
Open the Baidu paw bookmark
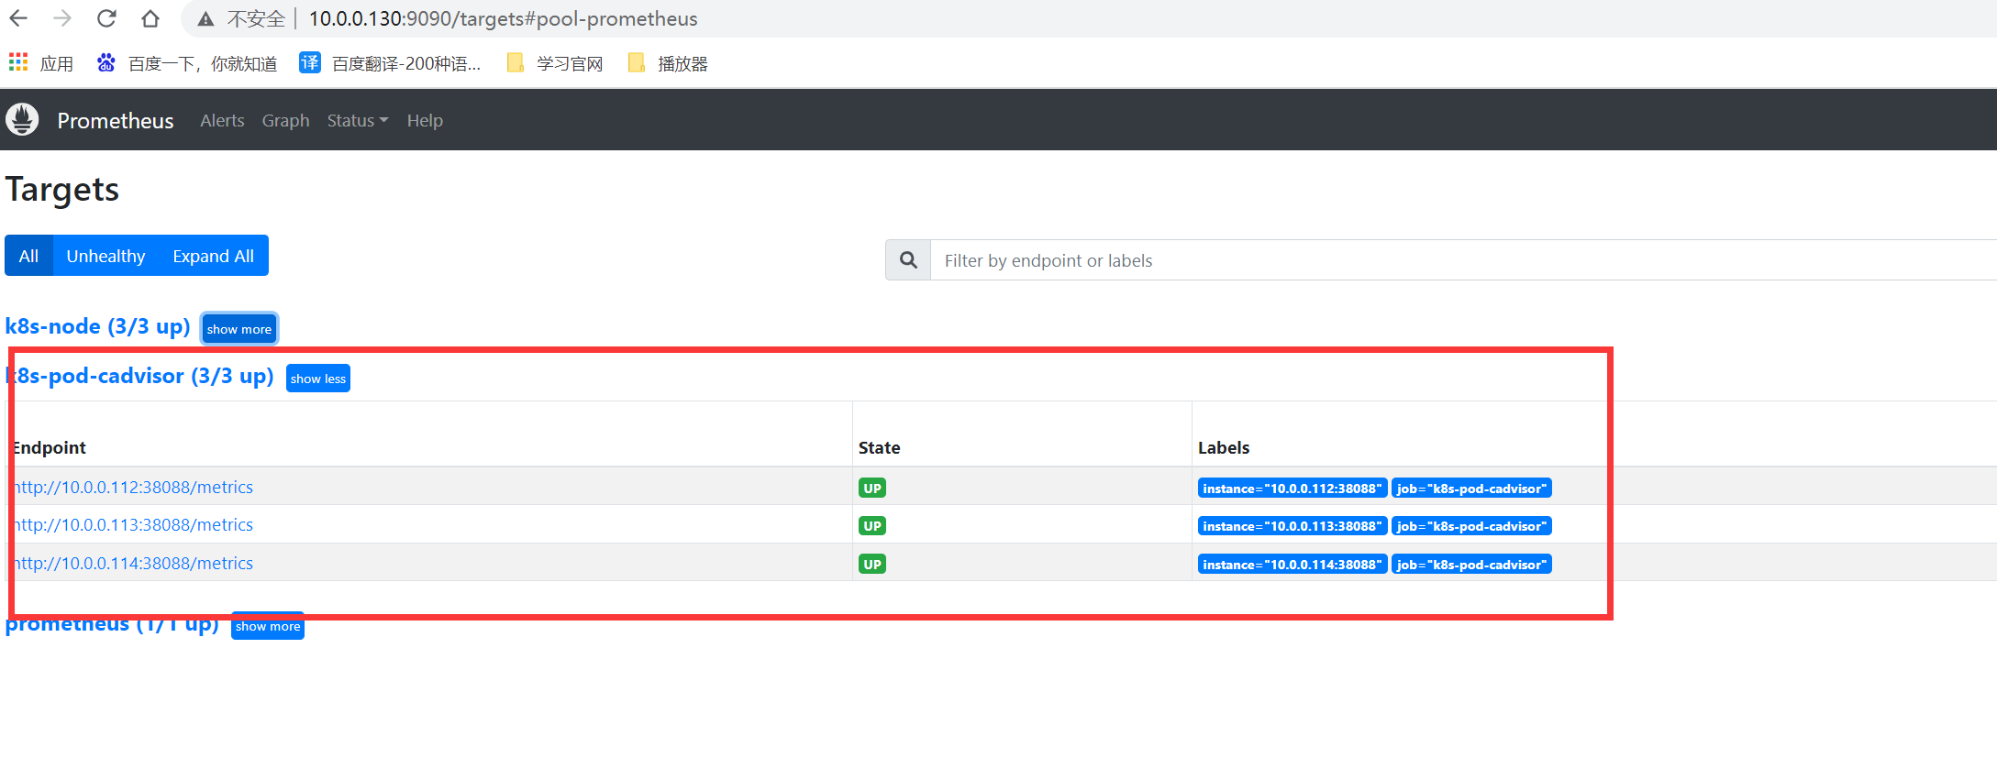click(106, 62)
